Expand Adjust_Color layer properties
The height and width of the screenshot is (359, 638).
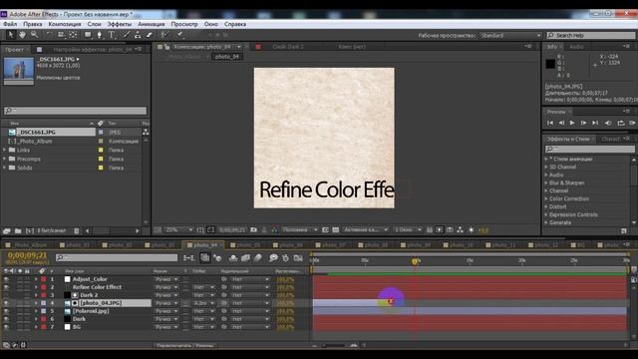click(x=36, y=279)
